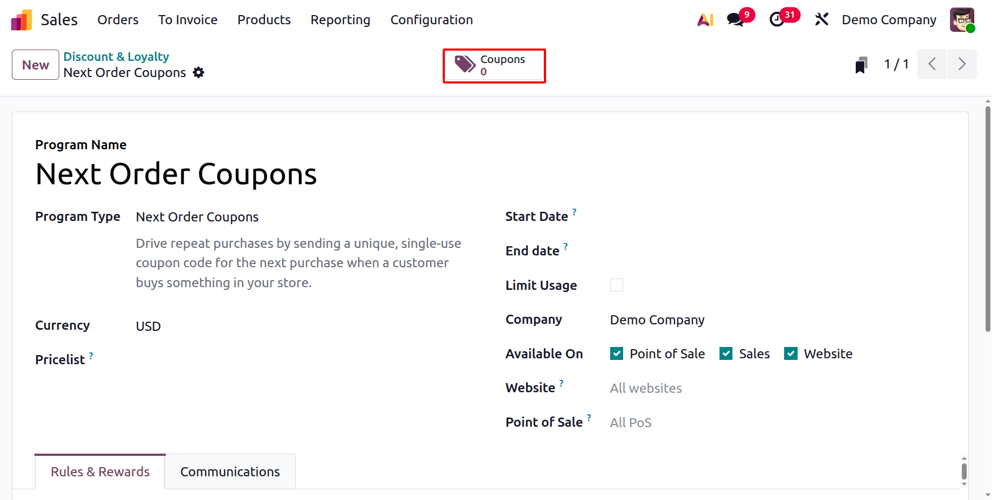Open the Odoo Sales app icon
Viewport: 992px width, 500px height.
coord(20,19)
